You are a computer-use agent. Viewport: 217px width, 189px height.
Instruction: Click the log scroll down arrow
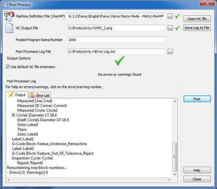tap(175, 175)
